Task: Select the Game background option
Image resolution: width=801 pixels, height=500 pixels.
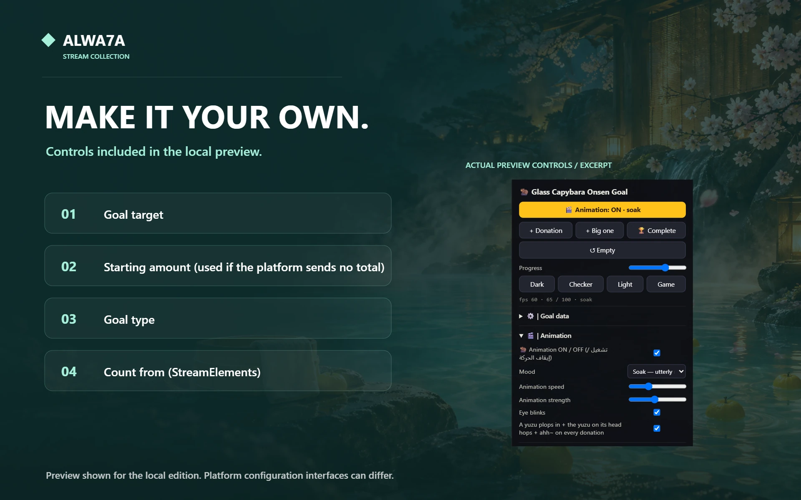Action: click(666, 284)
